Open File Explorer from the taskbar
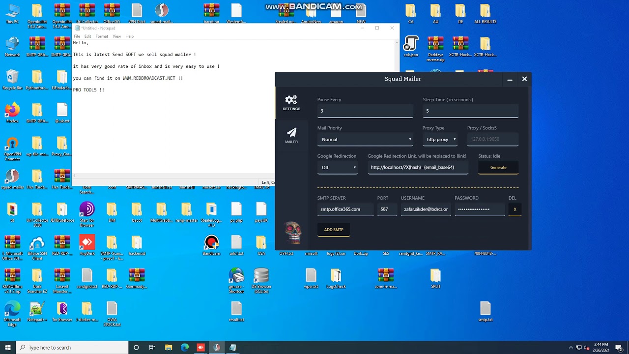The image size is (629, 354). pyautogui.click(x=169, y=348)
